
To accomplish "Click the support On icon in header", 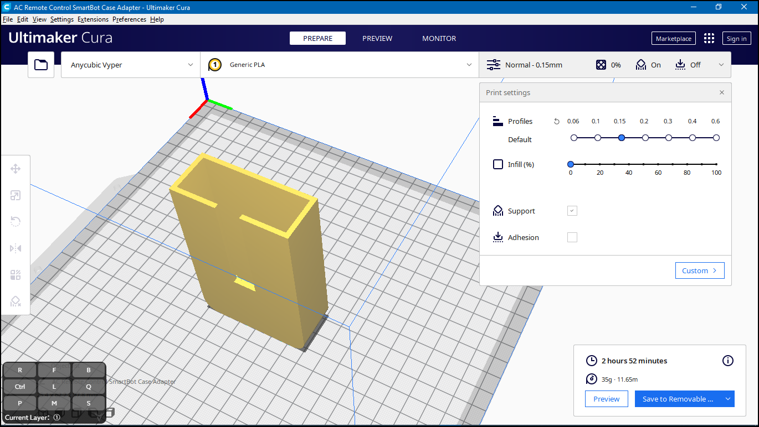I will tap(641, 65).
